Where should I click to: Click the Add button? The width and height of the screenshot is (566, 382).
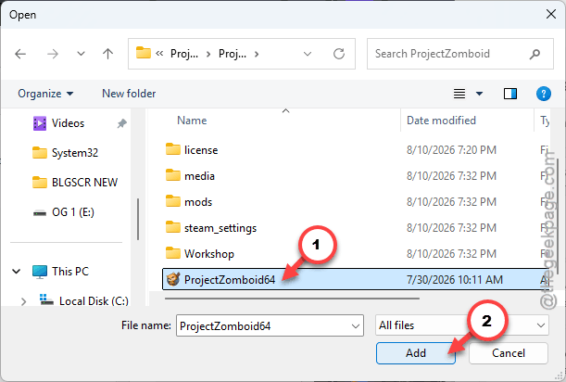click(416, 353)
